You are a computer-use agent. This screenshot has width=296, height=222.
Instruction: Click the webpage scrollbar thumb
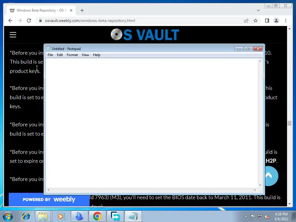[290, 123]
